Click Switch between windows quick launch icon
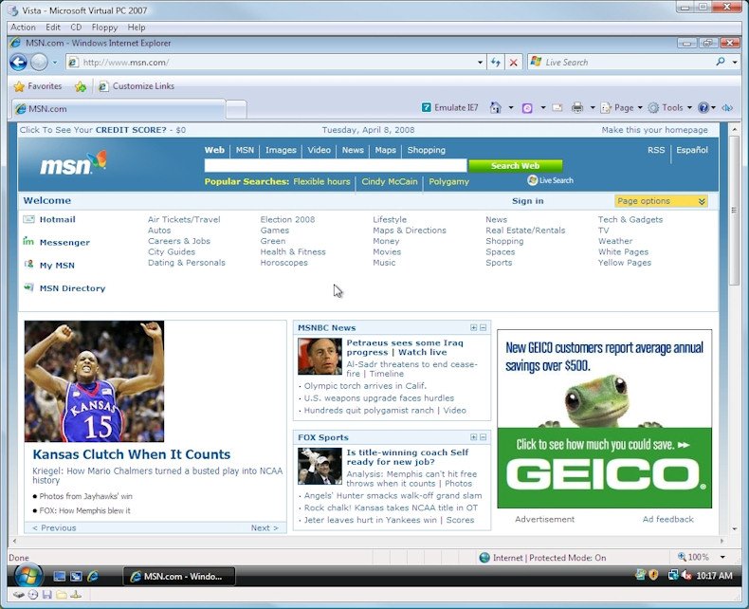The image size is (749, 609). click(76, 577)
